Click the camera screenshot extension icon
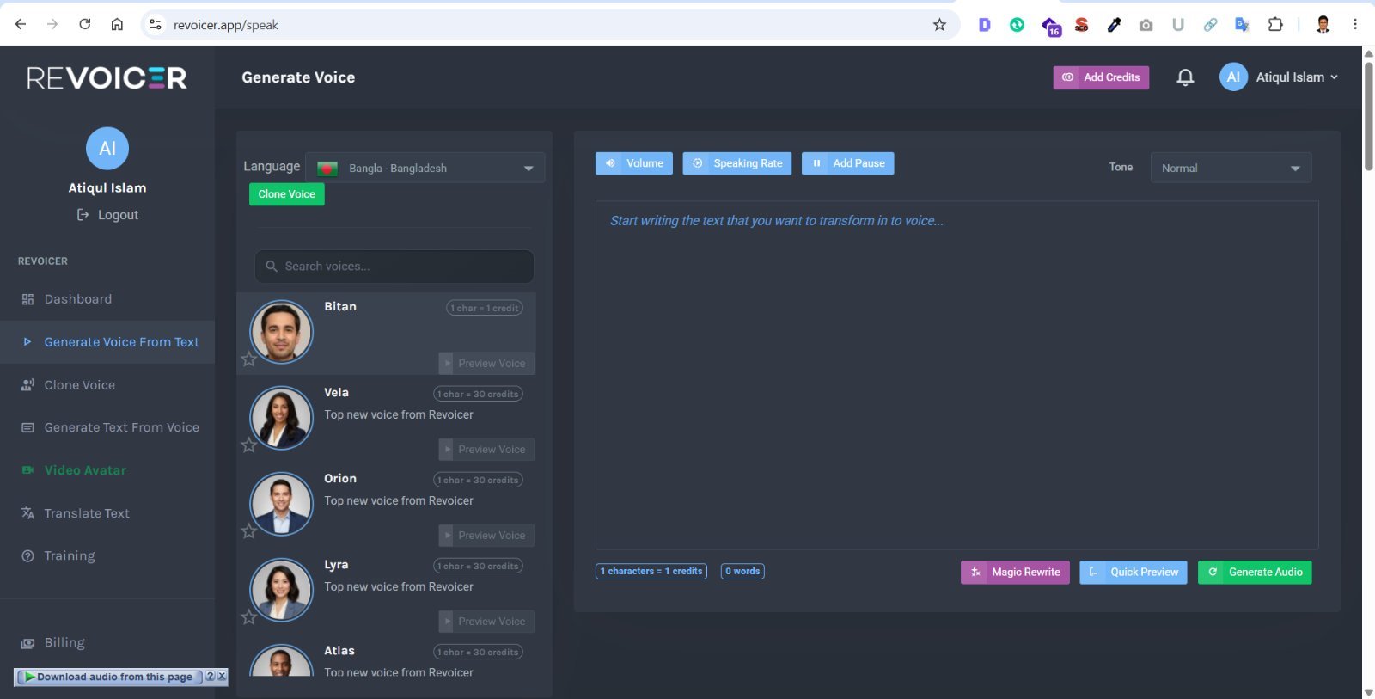 click(1146, 25)
